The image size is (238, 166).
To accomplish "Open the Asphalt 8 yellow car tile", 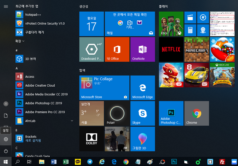I will click(x=196, y=75).
